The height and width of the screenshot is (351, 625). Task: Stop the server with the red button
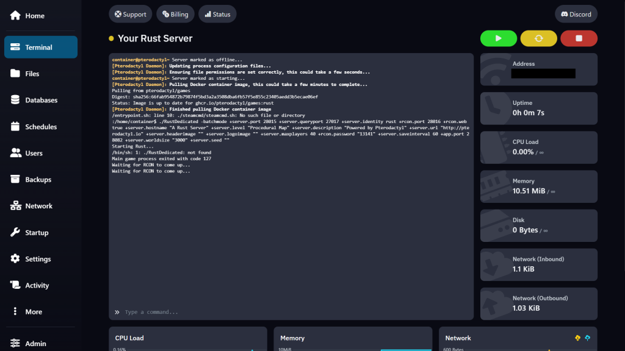pos(579,38)
